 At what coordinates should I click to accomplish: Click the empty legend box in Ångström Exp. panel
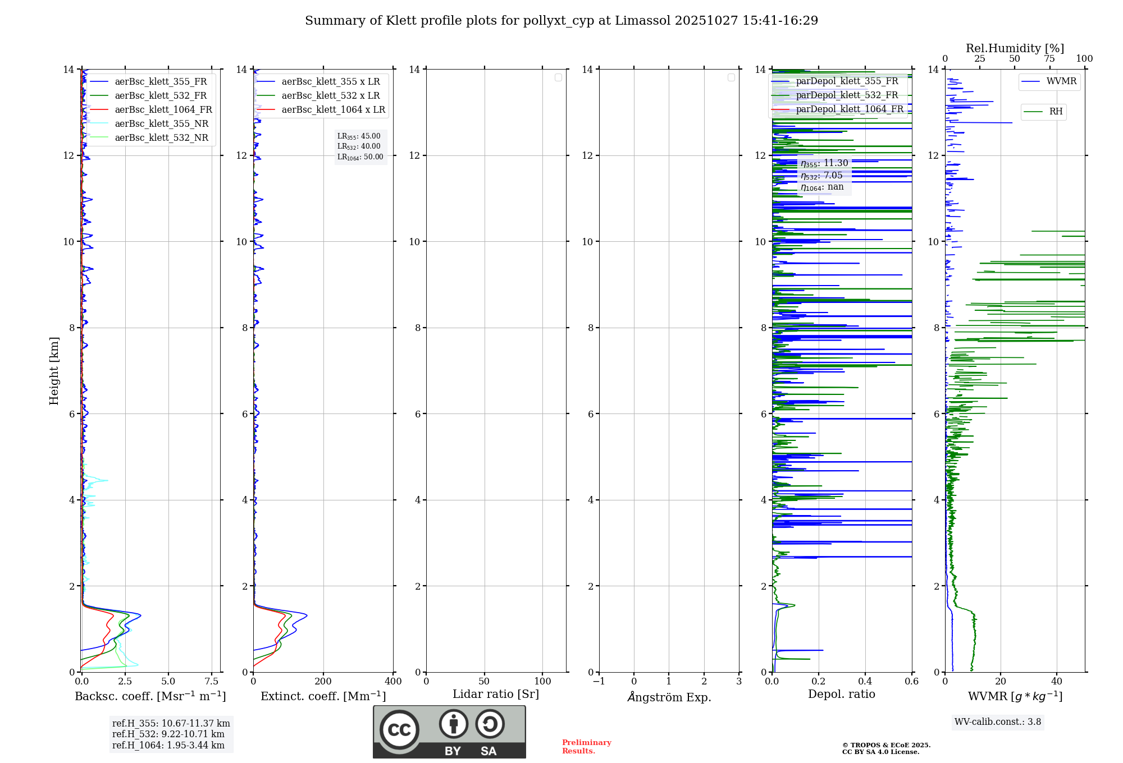(x=731, y=77)
